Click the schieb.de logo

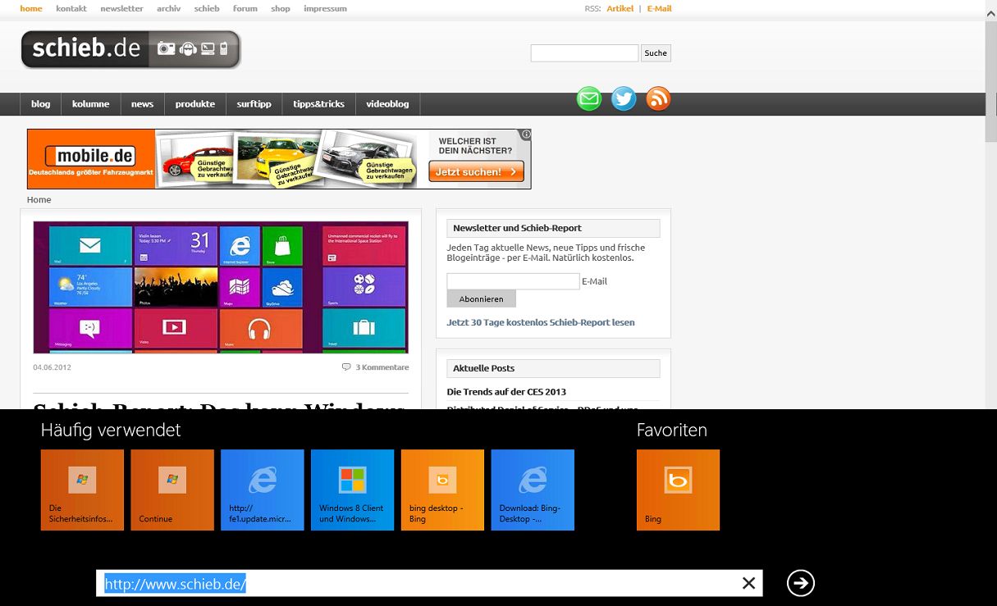[x=130, y=49]
